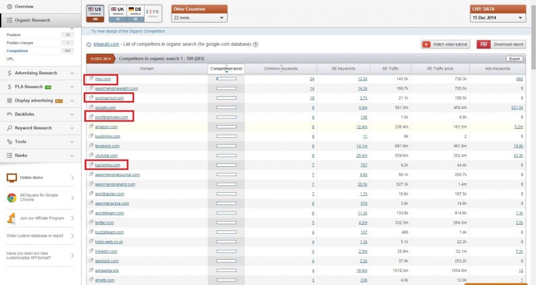Open external link icon beside quicksprout.com
The width and height of the screenshot is (536, 285).
[91, 98]
